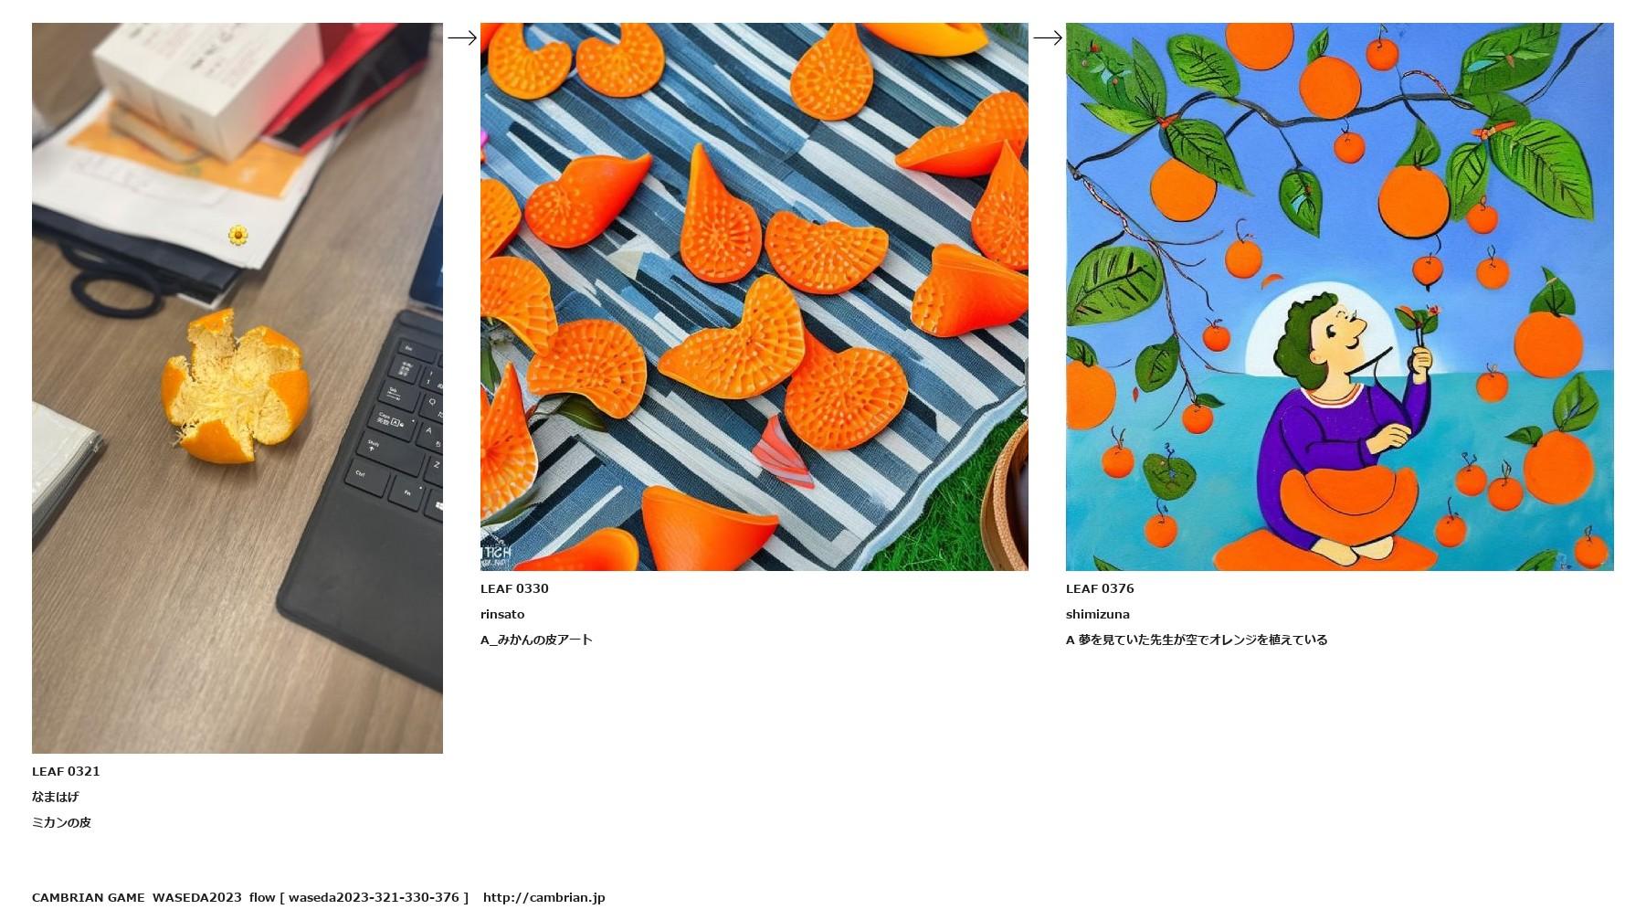This screenshot has height=920, width=1646.
Task: Click the caption ミカンの皮
Action: tap(61, 822)
